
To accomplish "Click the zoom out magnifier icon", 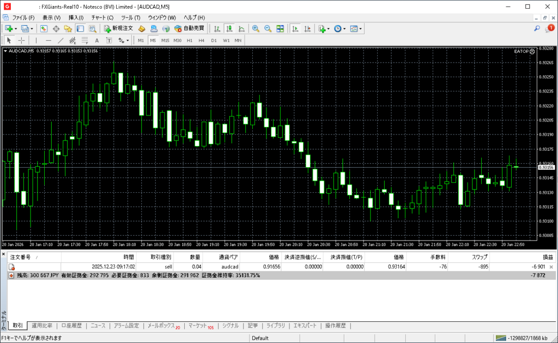I will click(268, 28).
